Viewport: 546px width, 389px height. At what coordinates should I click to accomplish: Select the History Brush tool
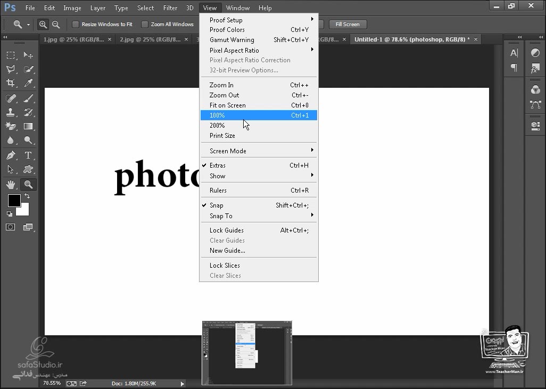pos(28,112)
